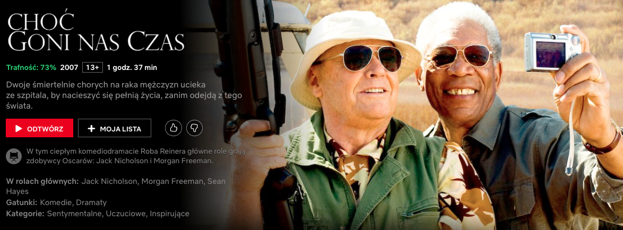Click the film title Choć goni nas czas
Viewport: 623px width, 230px height.
96,32
